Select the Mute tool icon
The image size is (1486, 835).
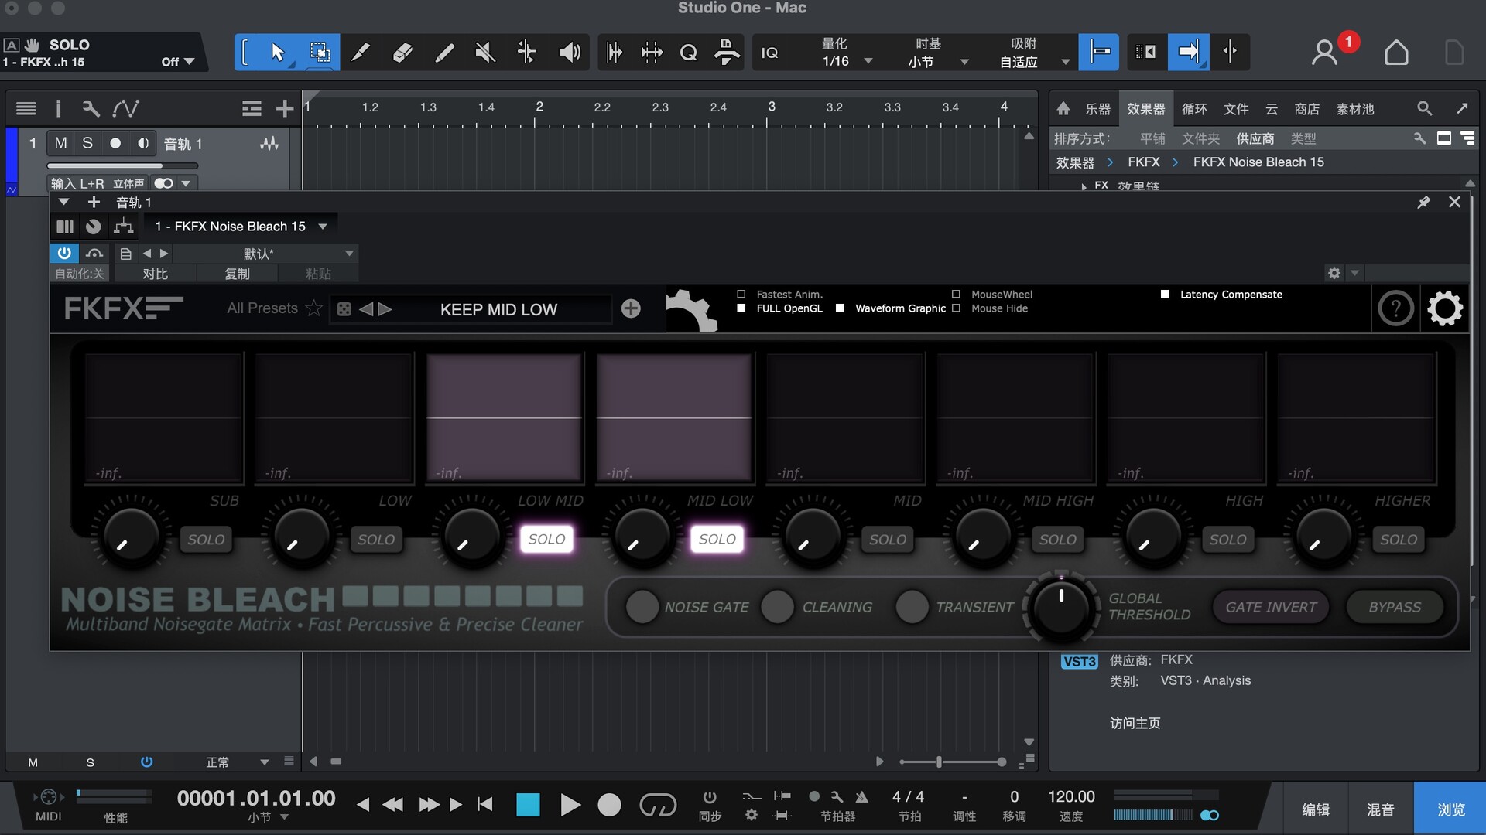pos(485,53)
